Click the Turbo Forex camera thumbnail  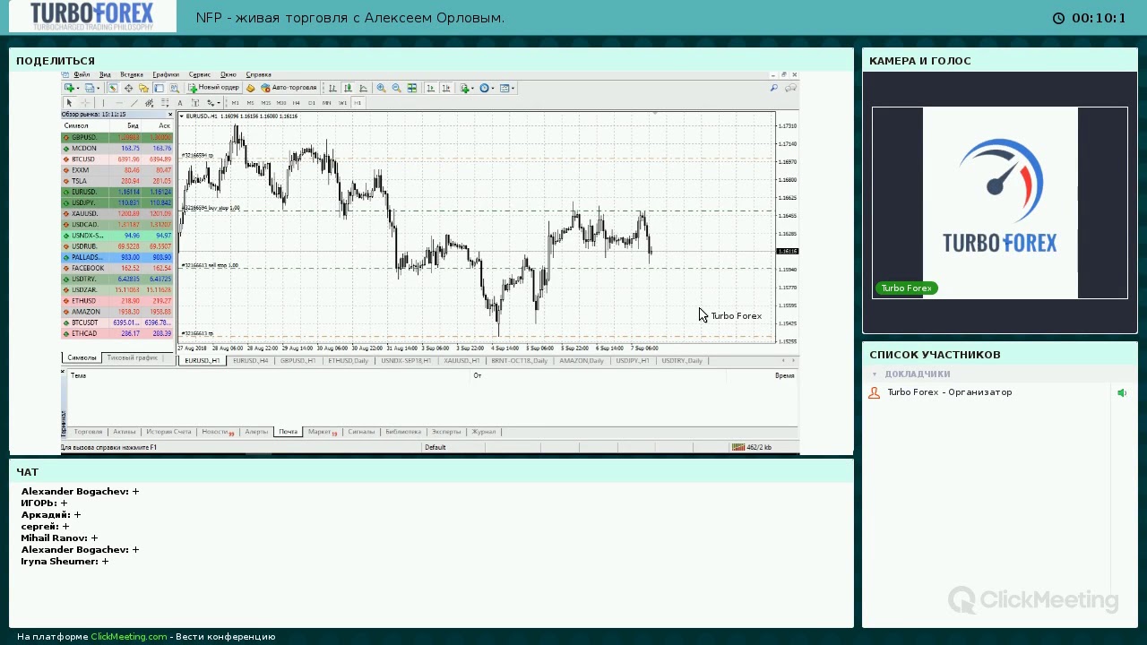pyautogui.click(x=1000, y=202)
